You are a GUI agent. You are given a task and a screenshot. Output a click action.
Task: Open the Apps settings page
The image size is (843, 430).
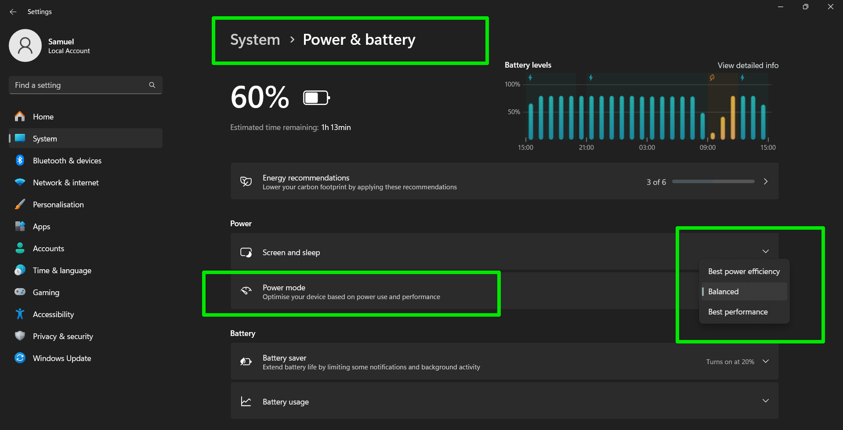pyautogui.click(x=41, y=227)
